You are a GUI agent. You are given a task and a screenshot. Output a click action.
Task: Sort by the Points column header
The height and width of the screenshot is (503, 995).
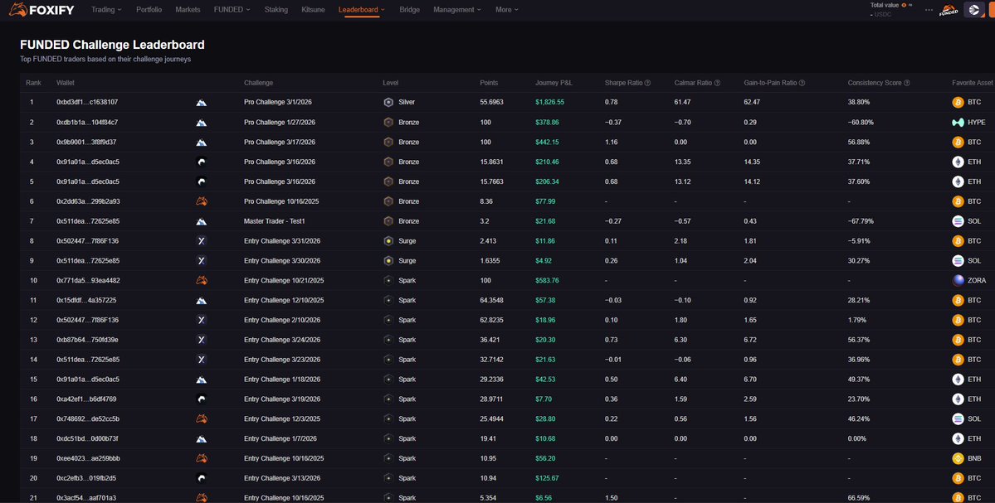pos(489,83)
